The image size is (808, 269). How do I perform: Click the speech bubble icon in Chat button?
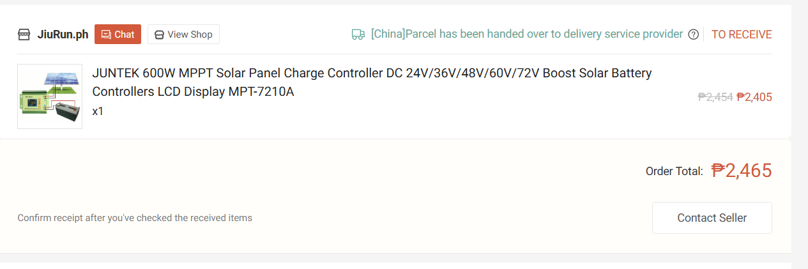106,35
